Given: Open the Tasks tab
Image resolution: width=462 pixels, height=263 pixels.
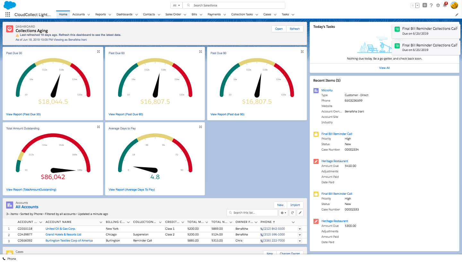Looking at the screenshot, I should coord(285,14).
